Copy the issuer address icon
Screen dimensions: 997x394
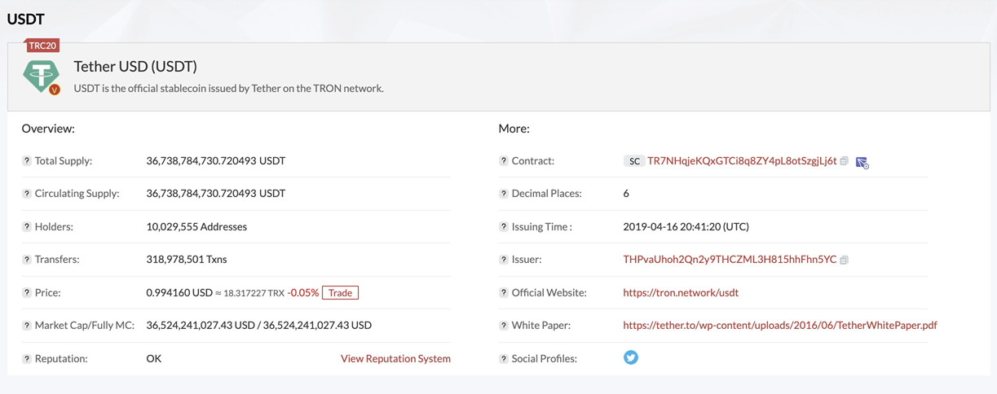(845, 260)
